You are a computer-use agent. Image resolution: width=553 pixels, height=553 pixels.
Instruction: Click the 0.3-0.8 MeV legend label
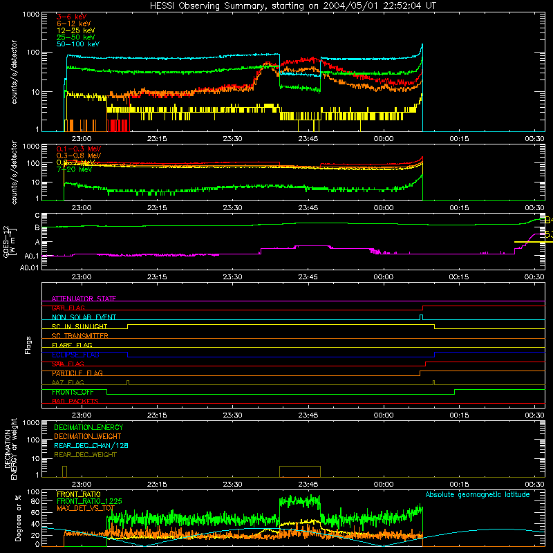[x=79, y=156]
